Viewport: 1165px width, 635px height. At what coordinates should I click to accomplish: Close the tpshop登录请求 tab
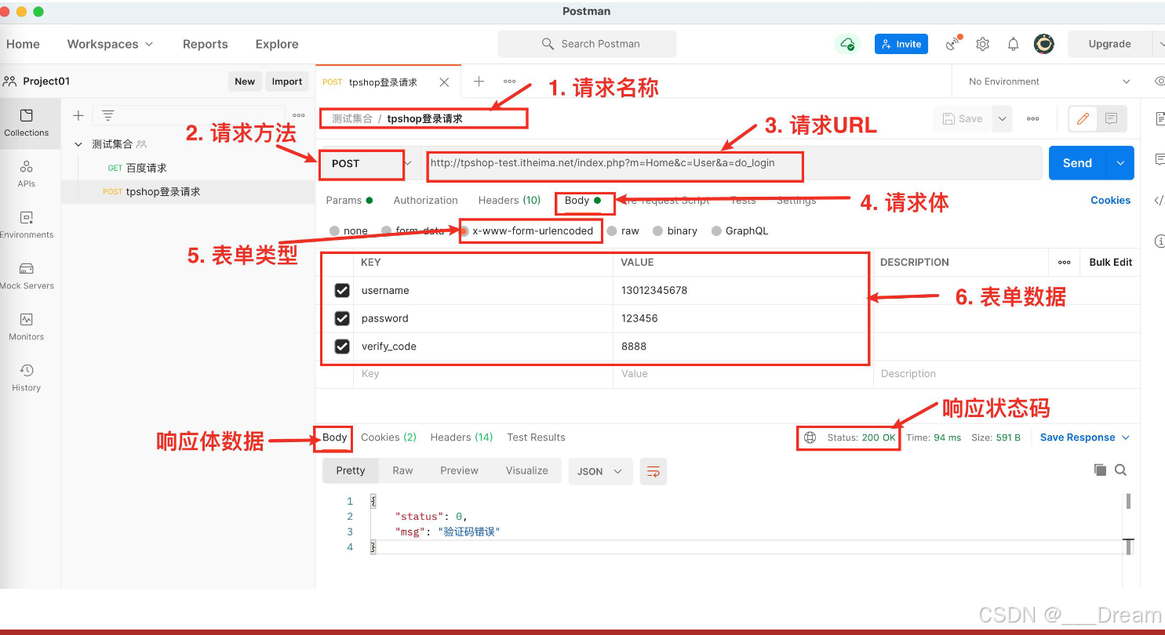coord(444,82)
